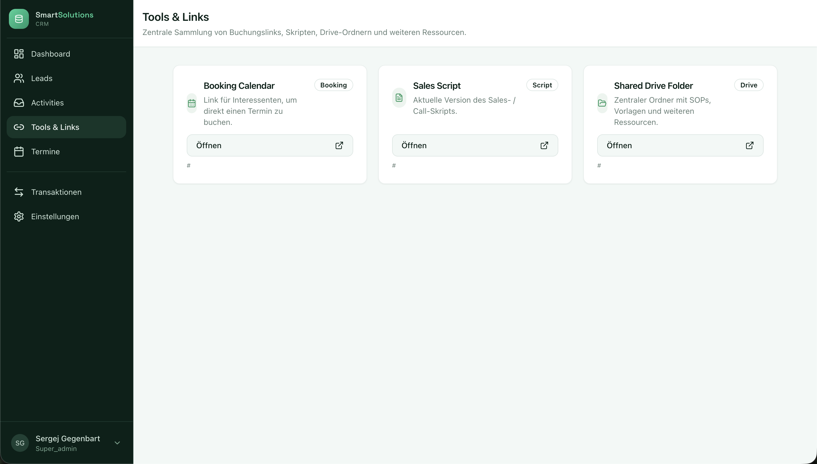Viewport: 817px width, 464px height.
Task: Open Dashboard via the grid icon
Action: [x=19, y=54]
